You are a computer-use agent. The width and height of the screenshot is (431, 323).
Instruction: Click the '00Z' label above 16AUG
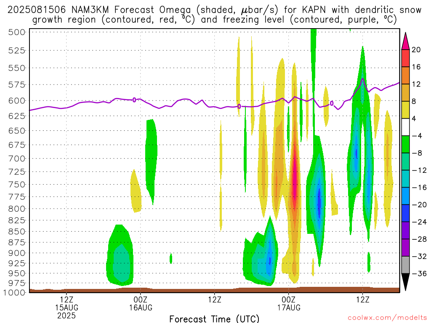pyautogui.click(x=141, y=299)
